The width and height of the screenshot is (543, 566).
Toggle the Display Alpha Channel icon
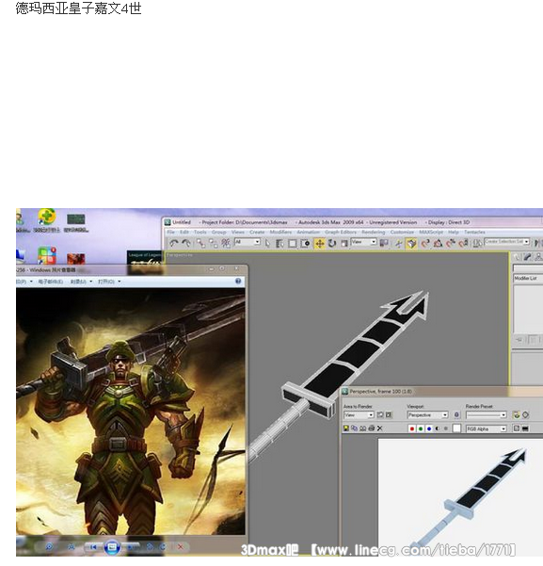click(x=438, y=429)
